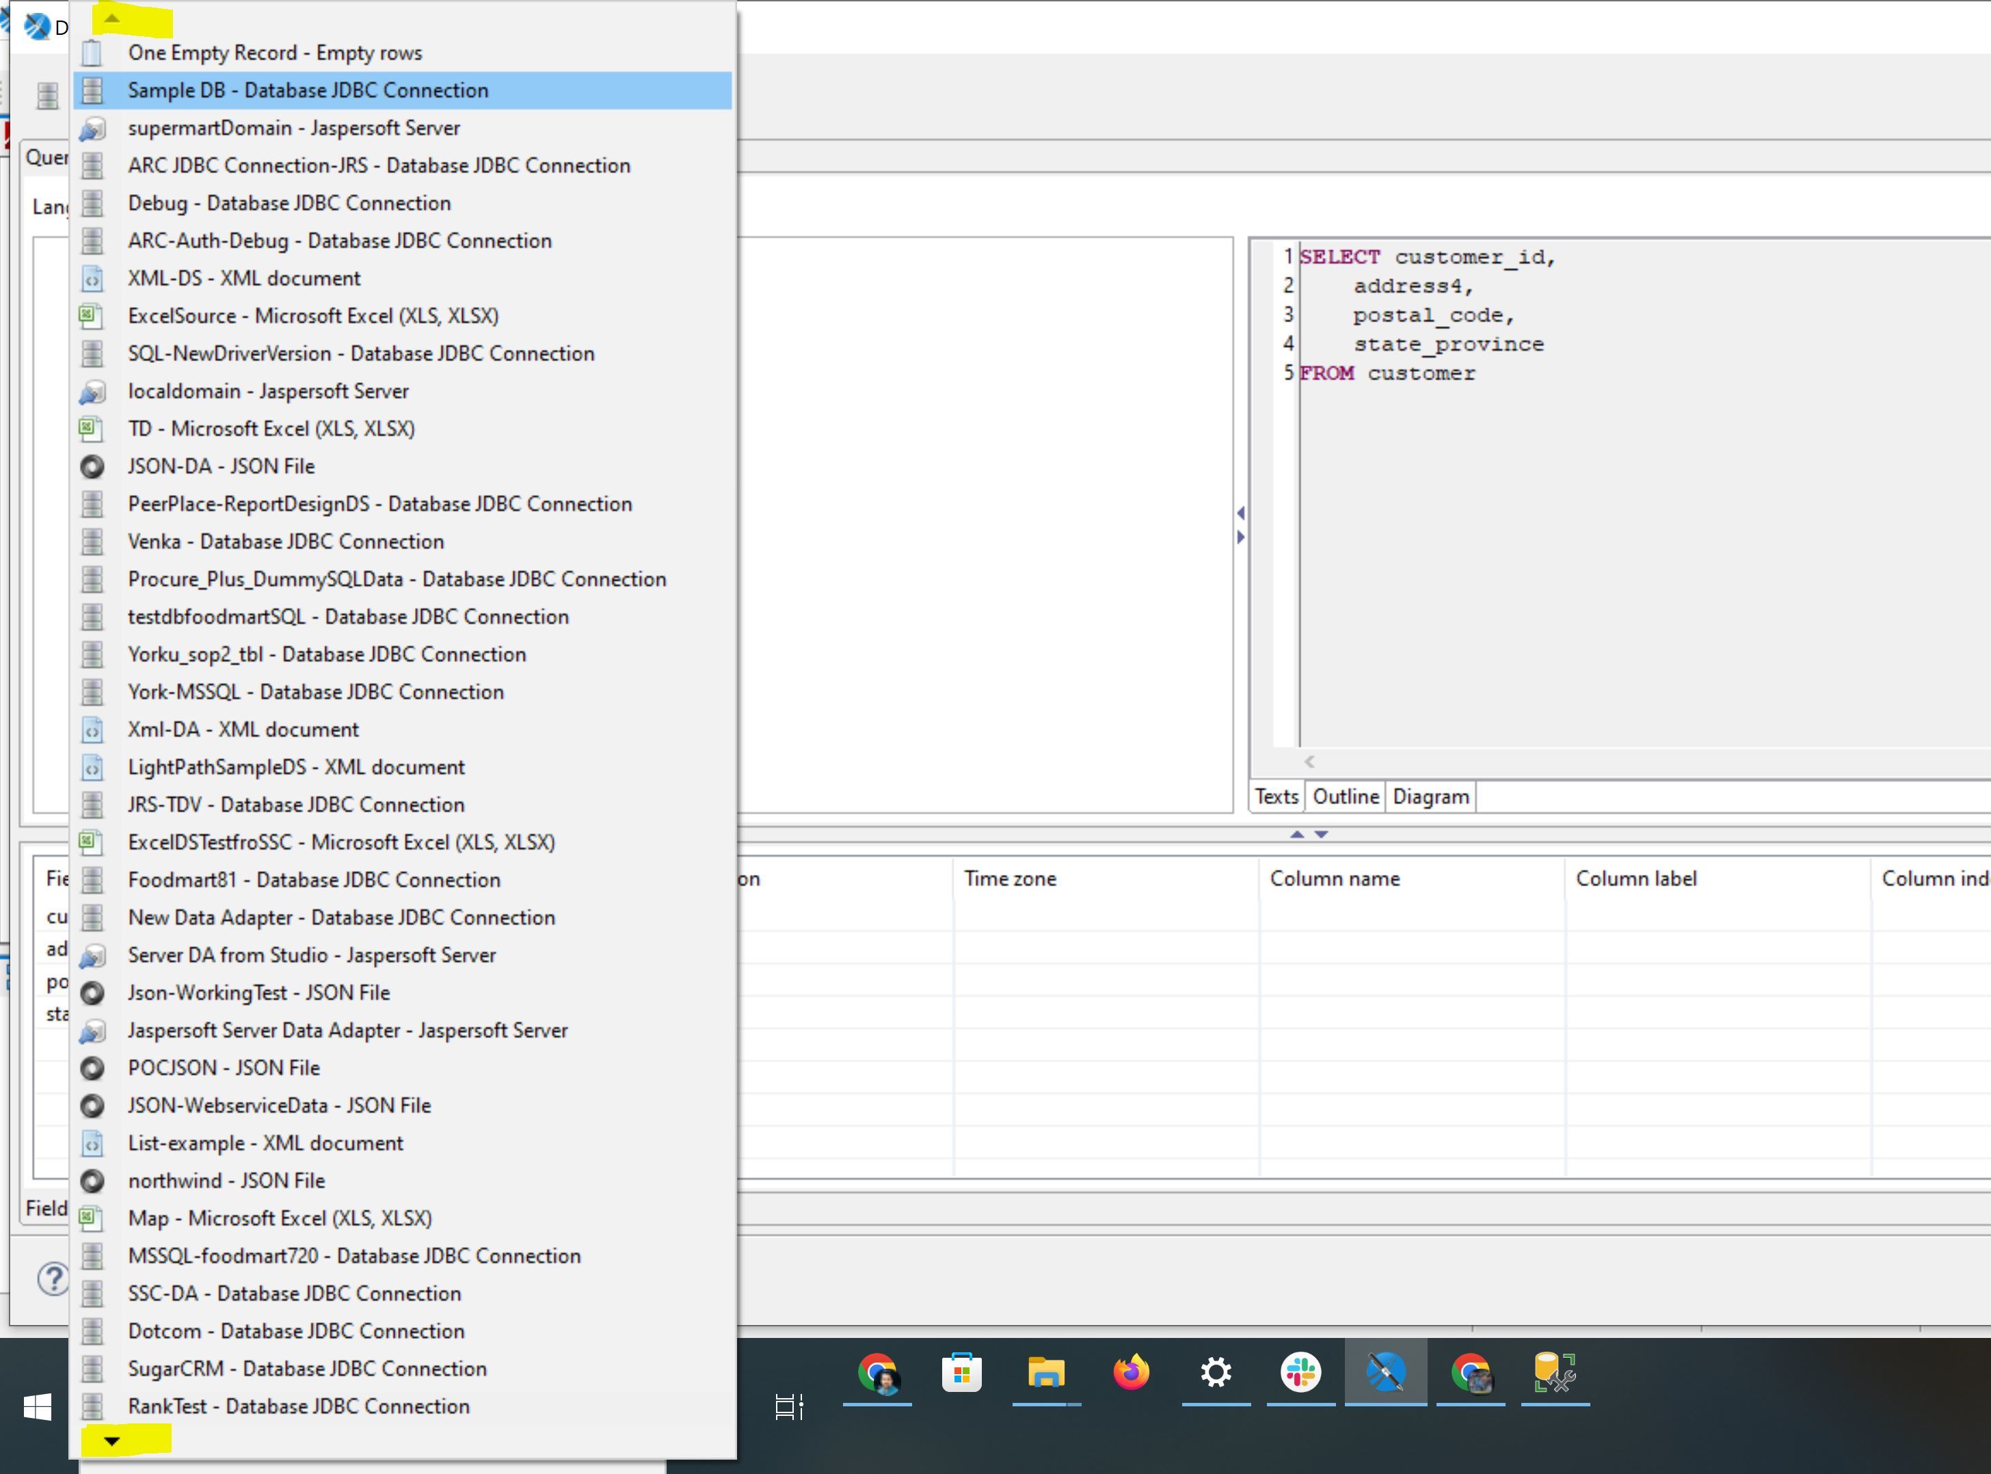Screen dimensions: 1991x1474
Task: Open File Explorer from the taskbar
Action: point(1046,1372)
